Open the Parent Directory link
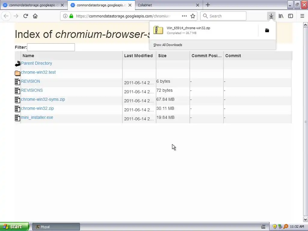Viewport: 308px width, 231px height. click(36, 63)
